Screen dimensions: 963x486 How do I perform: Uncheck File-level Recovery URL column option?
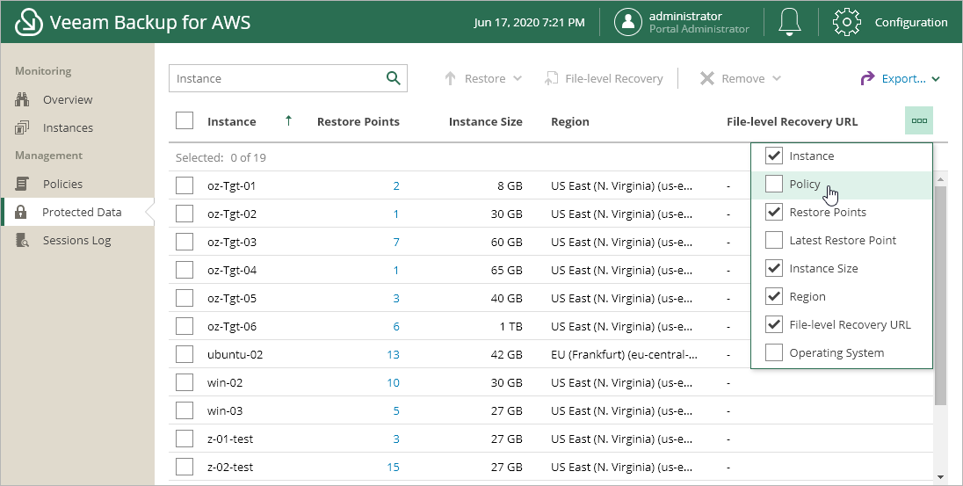[774, 324]
